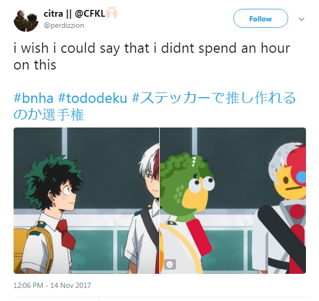Click the tweet text about spending an hour
The width and height of the screenshot is (319, 301).
click(x=151, y=56)
